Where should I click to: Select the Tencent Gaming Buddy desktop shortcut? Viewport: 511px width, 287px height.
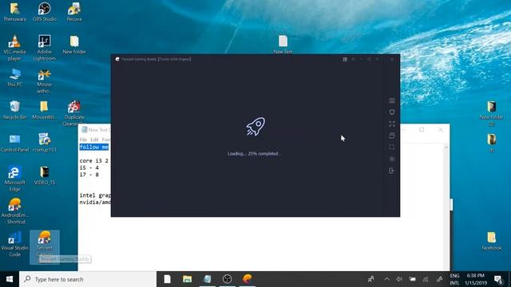(45, 246)
